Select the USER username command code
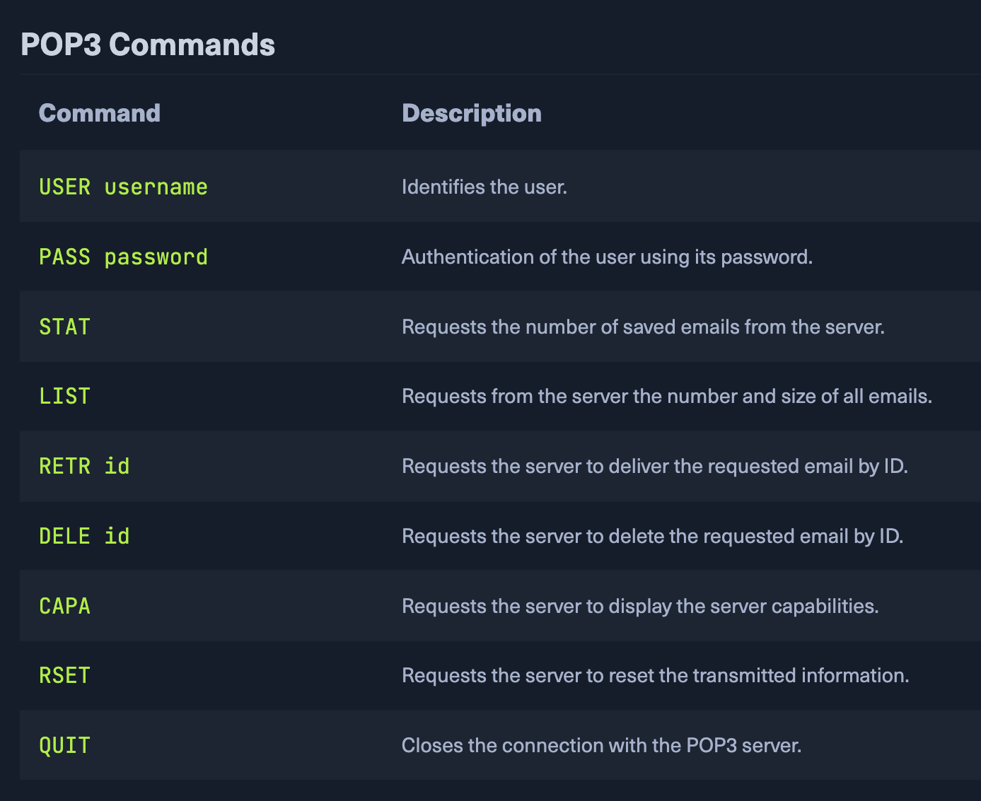This screenshot has width=981, height=801. [123, 187]
